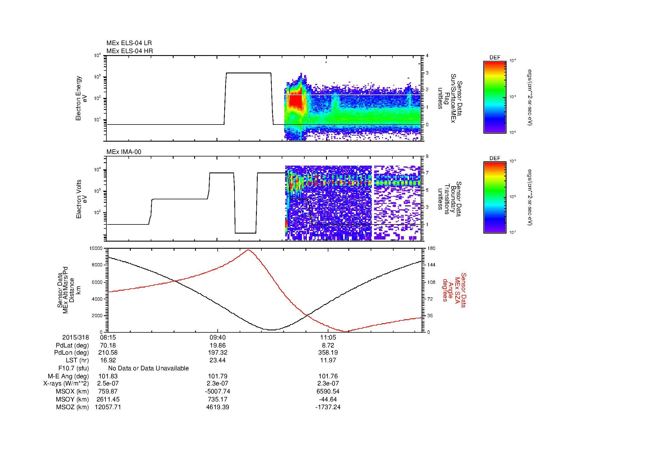The width and height of the screenshot is (669, 472).
Task: Click the time tick '08:15'
Action: [108, 338]
